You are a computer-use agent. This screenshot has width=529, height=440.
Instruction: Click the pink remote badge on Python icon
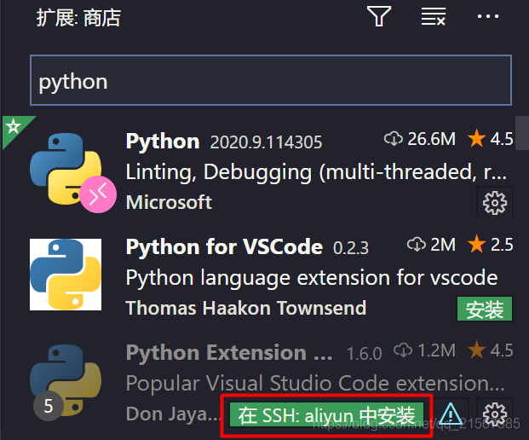pyautogui.click(x=98, y=194)
